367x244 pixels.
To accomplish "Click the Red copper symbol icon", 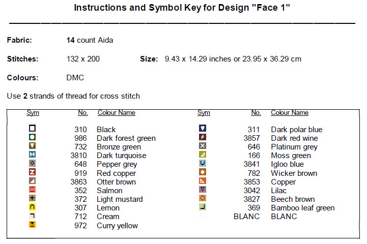I will click(33, 173).
